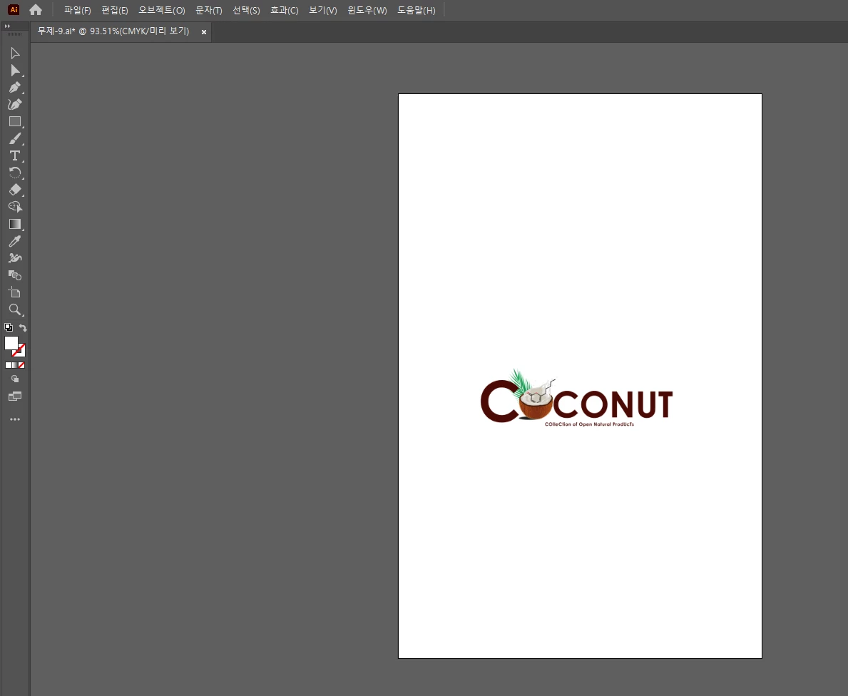Open the 문자(T) menu
The height and width of the screenshot is (696, 848).
point(209,10)
